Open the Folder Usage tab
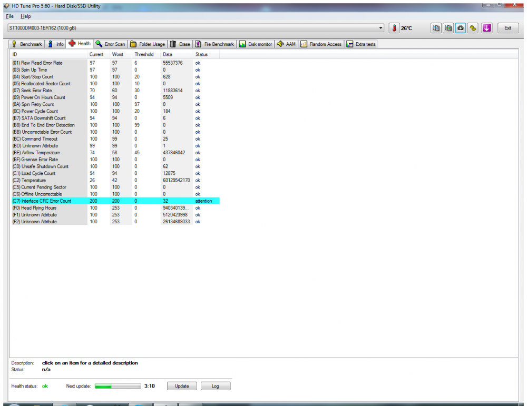The height and width of the screenshot is (406, 527). 149,44
